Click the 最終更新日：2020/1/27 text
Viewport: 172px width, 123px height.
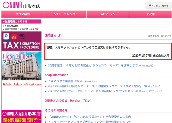click(160, 36)
